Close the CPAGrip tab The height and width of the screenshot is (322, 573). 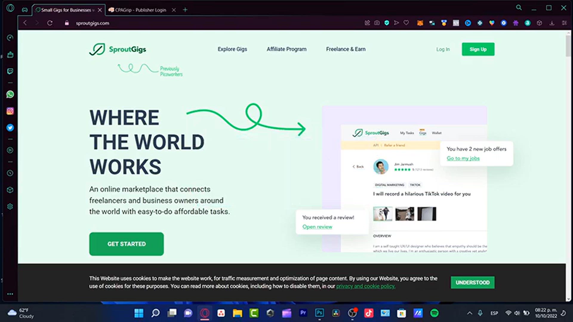pyautogui.click(x=174, y=10)
